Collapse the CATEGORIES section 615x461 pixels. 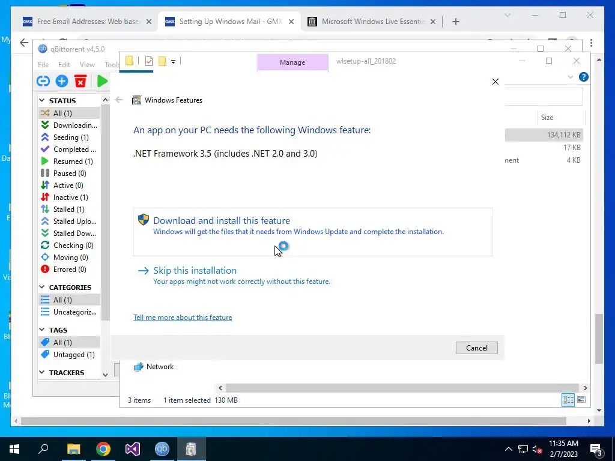42,288
